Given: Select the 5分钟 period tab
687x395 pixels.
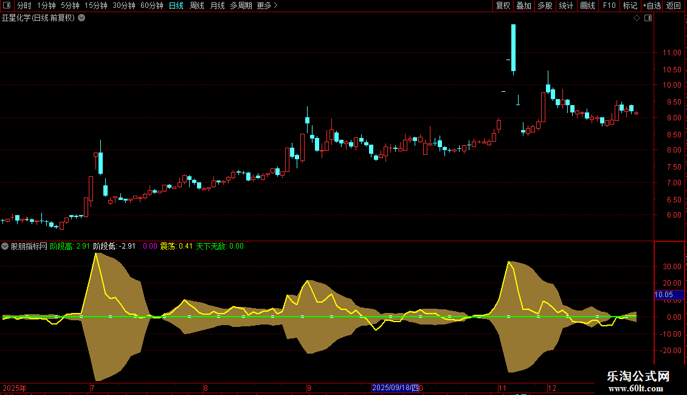Looking at the screenshot, I should [70, 5].
